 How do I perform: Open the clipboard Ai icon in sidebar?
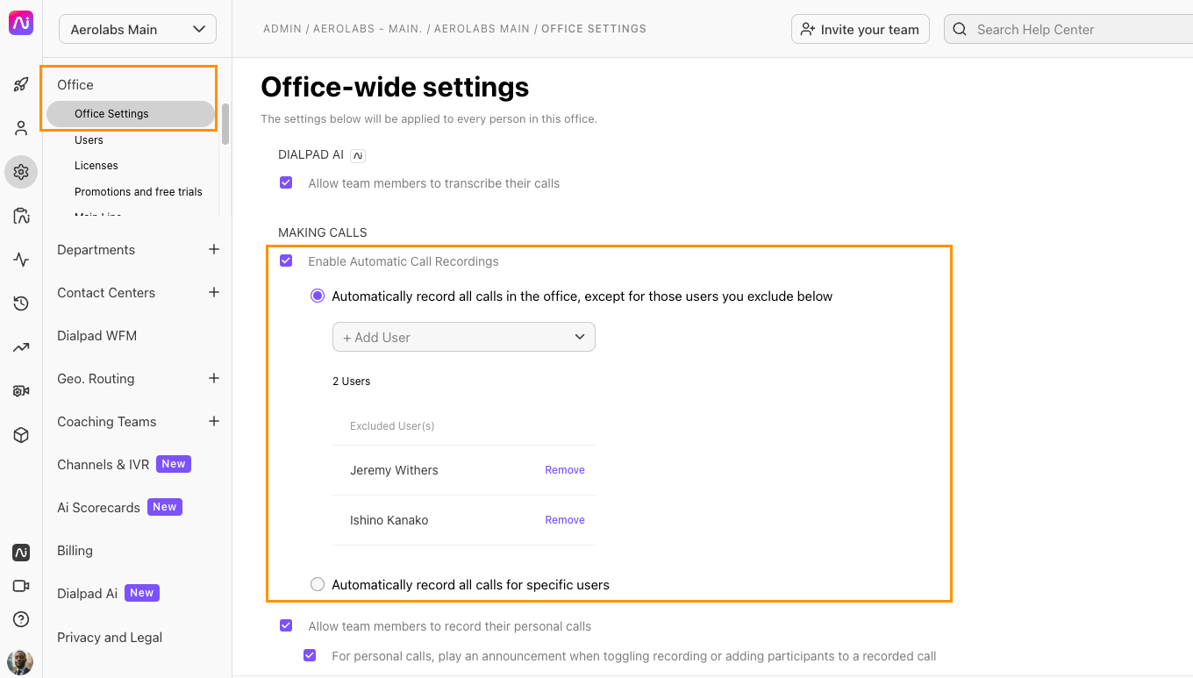(21, 216)
